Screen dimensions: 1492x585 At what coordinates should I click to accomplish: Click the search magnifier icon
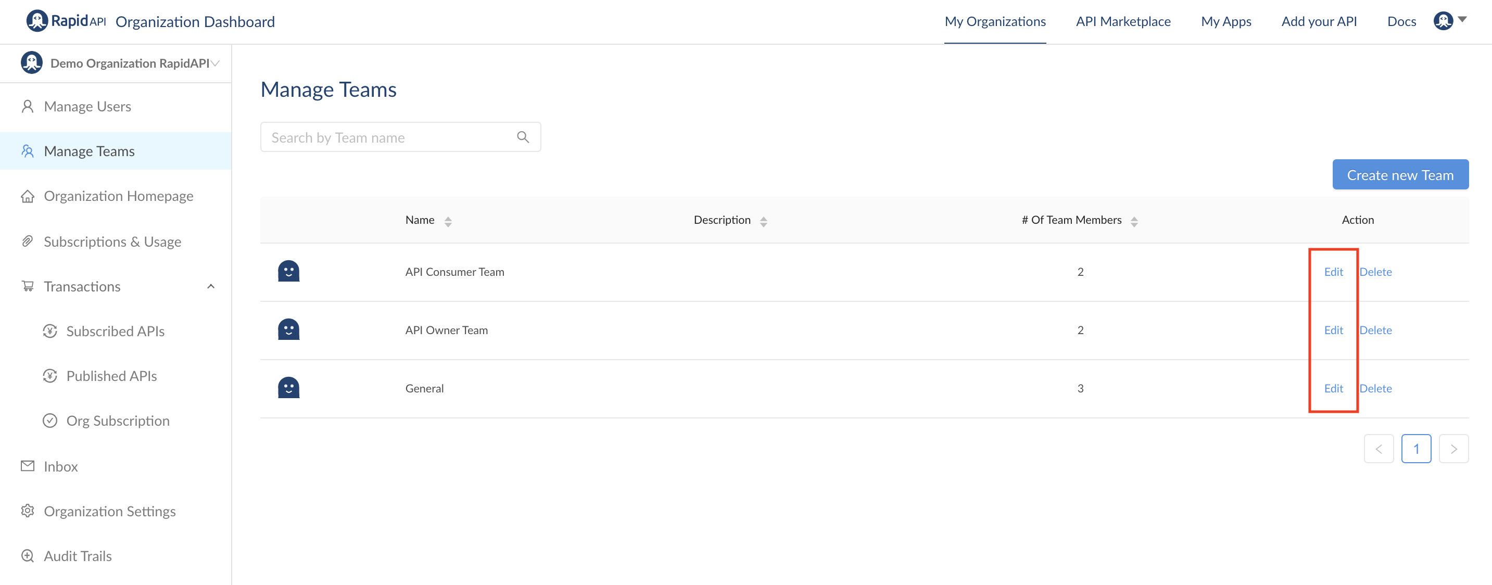(x=523, y=137)
